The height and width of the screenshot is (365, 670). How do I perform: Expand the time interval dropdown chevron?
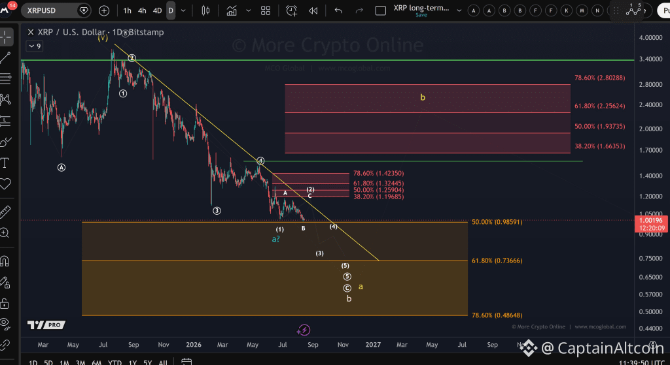coord(183,10)
